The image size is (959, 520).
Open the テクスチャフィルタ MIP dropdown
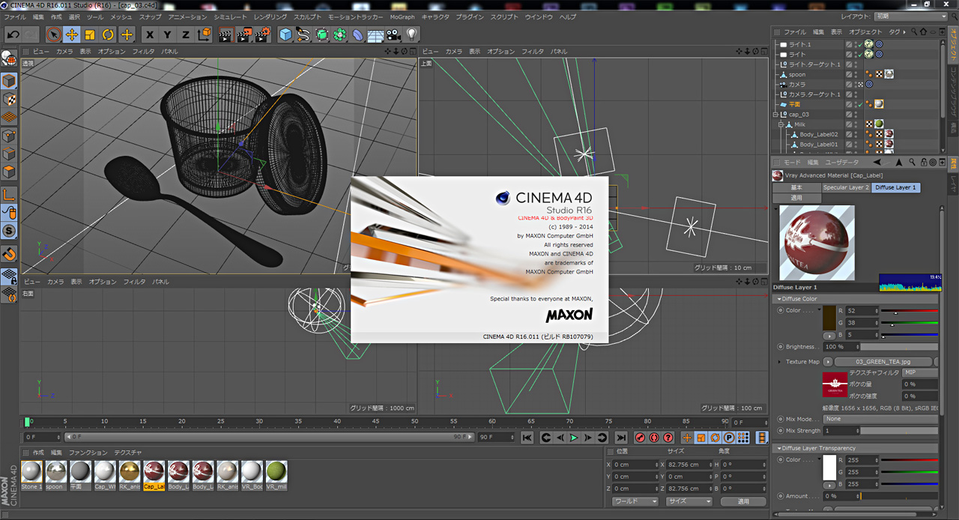coord(919,372)
